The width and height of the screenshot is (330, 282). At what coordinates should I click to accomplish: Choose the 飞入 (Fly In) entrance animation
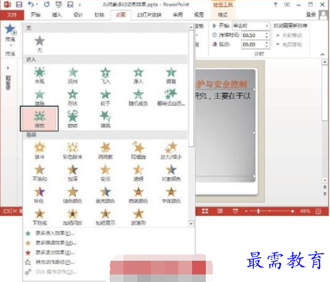105,75
